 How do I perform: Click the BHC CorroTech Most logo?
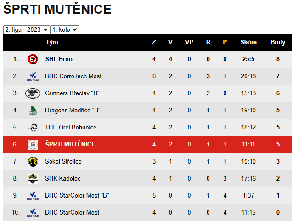pyautogui.click(x=33, y=76)
